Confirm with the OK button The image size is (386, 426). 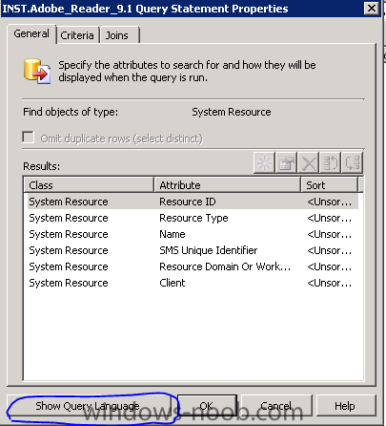(207, 406)
